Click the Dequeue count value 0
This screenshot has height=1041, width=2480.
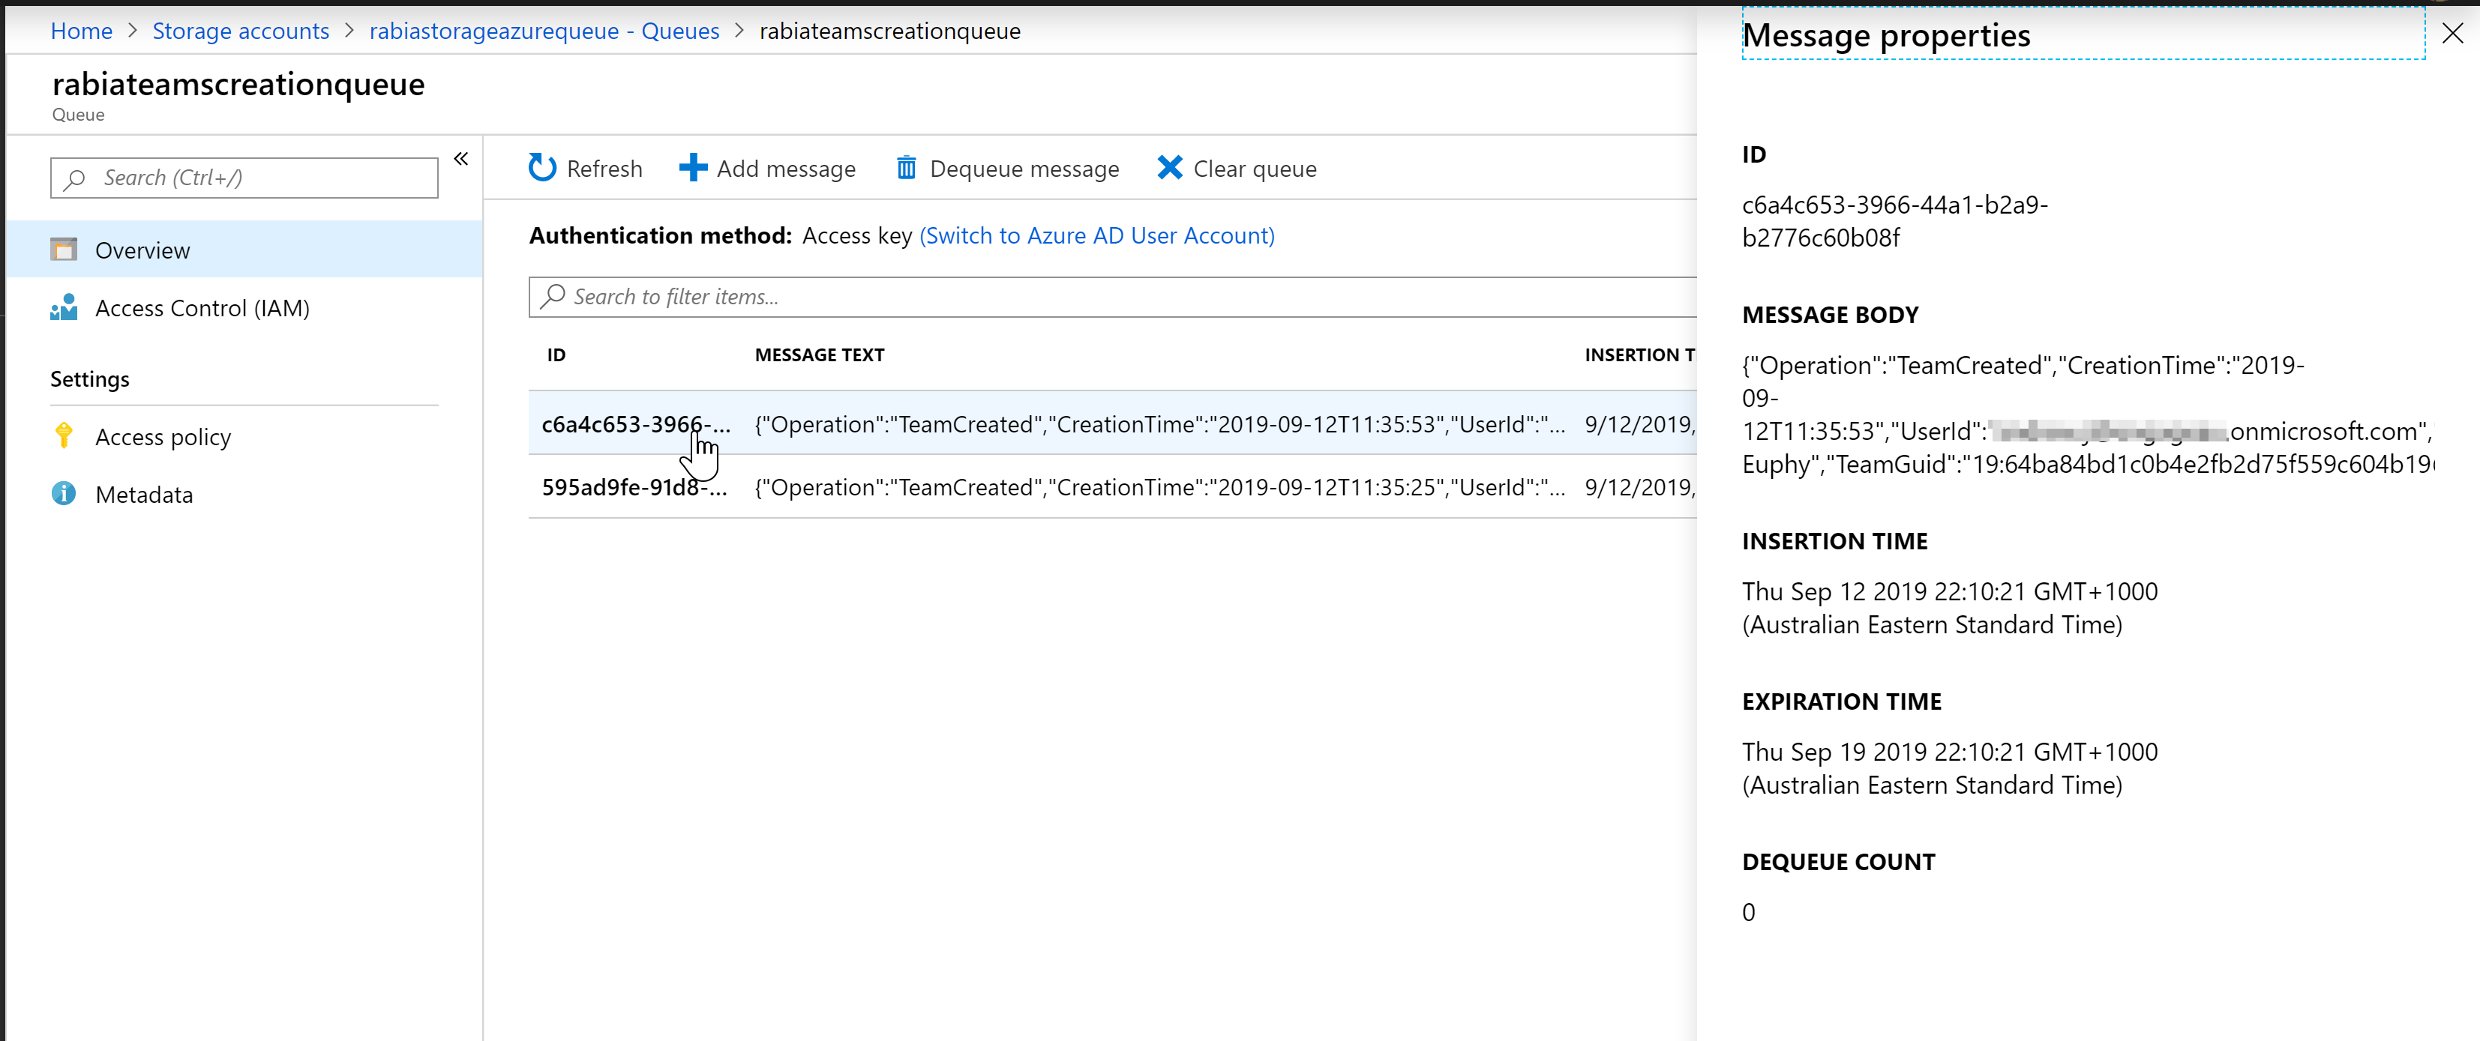click(1748, 912)
